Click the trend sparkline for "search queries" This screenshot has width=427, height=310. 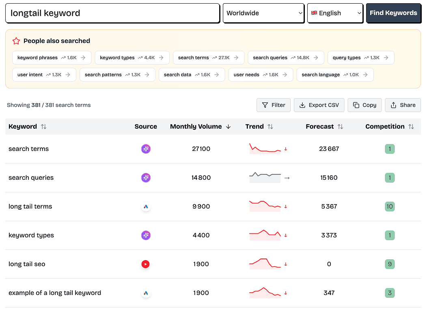click(265, 178)
